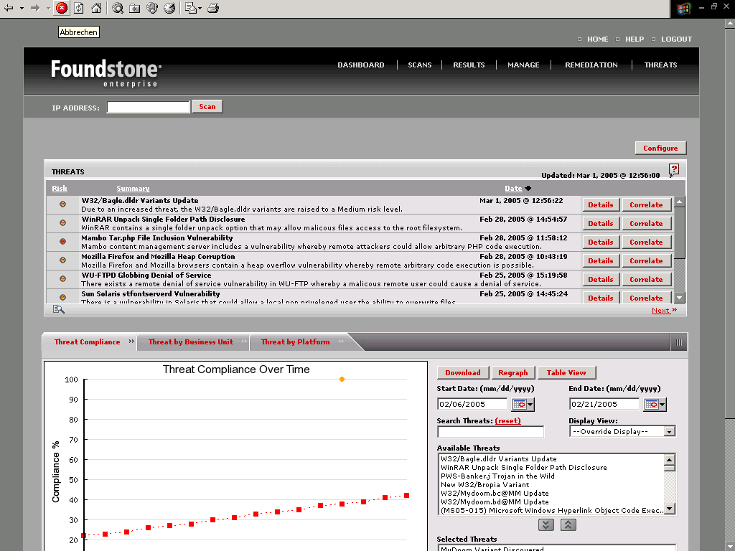The width and height of the screenshot is (735, 551).
Task: Open the browser Search icon
Action: click(118, 8)
